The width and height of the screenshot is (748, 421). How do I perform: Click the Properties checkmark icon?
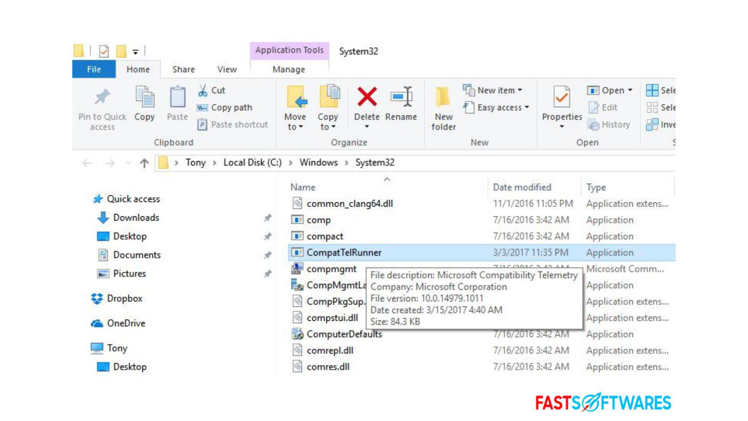click(x=561, y=97)
